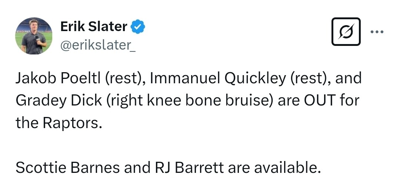Screen dimensions: 400x181
Task: Click the display name Erik Slater
Action: pyautogui.click(x=94, y=27)
